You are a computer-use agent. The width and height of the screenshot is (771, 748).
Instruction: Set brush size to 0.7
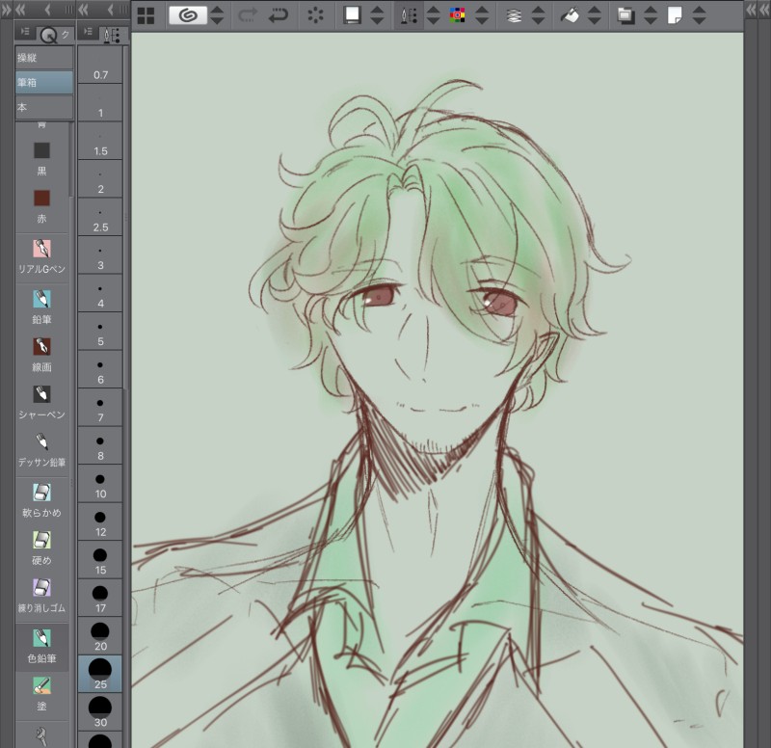tap(100, 64)
